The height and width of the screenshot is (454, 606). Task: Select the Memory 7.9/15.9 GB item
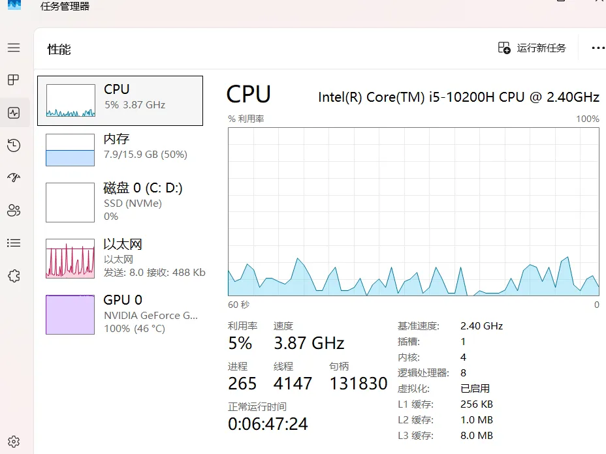point(120,150)
